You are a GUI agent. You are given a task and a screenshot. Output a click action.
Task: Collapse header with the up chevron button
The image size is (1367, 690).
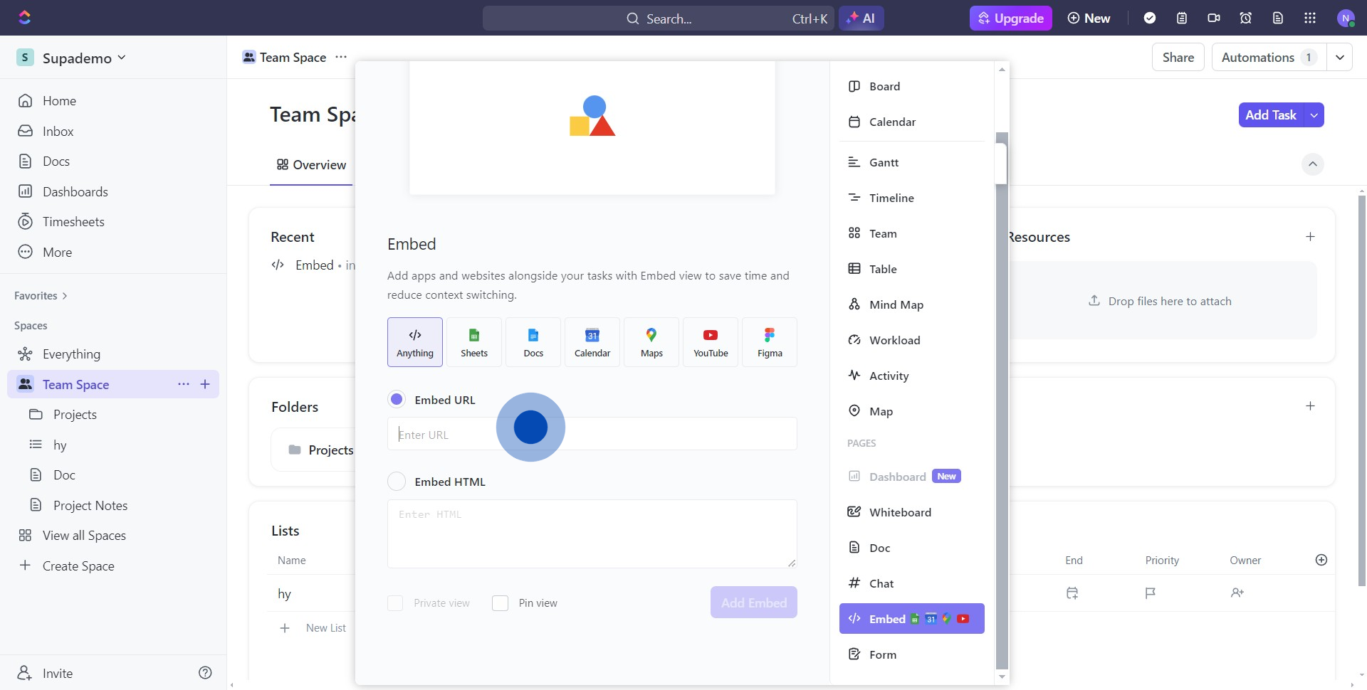coord(1313,164)
